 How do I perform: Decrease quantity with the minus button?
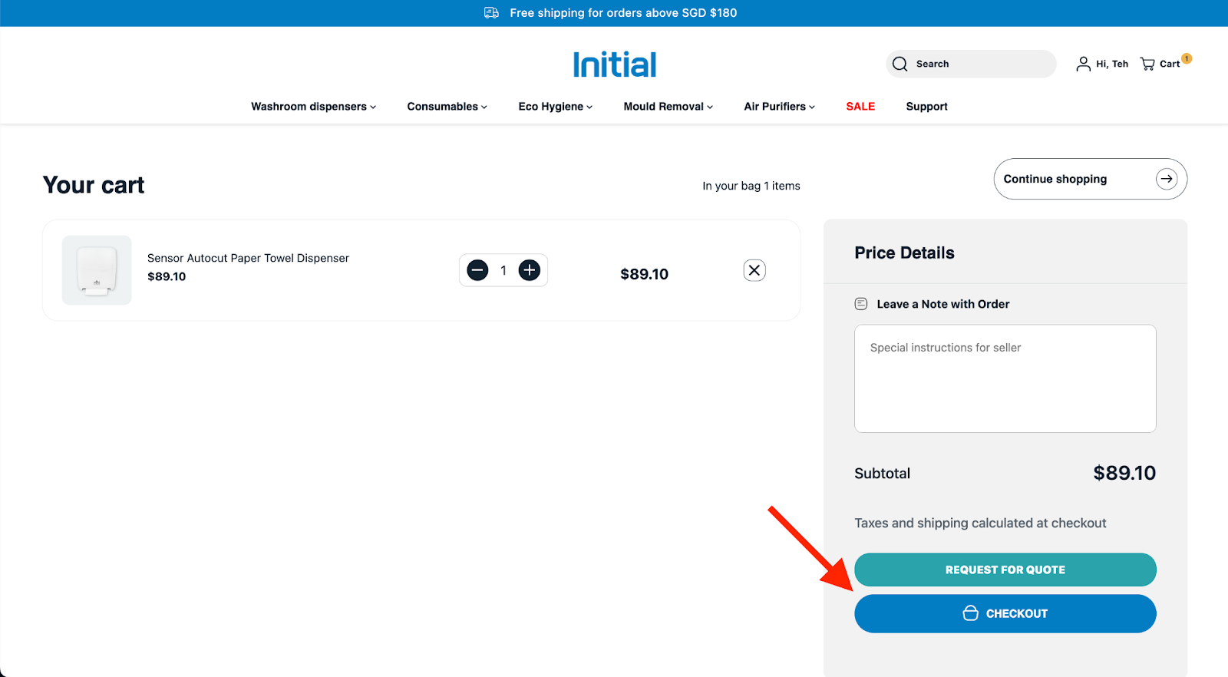(477, 270)
